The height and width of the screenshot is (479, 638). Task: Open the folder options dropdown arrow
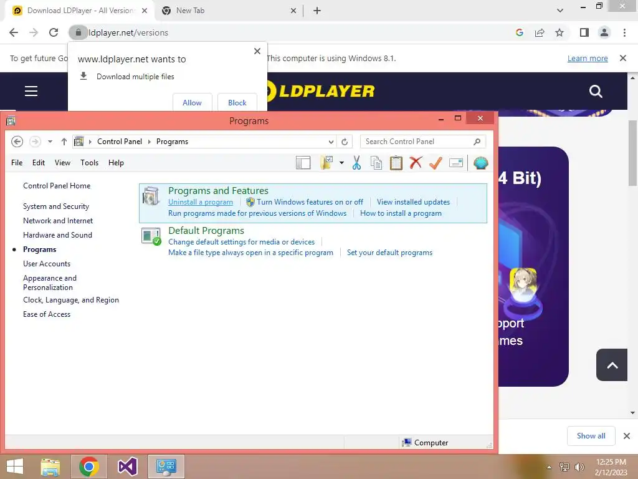click(x=341, y=163)
